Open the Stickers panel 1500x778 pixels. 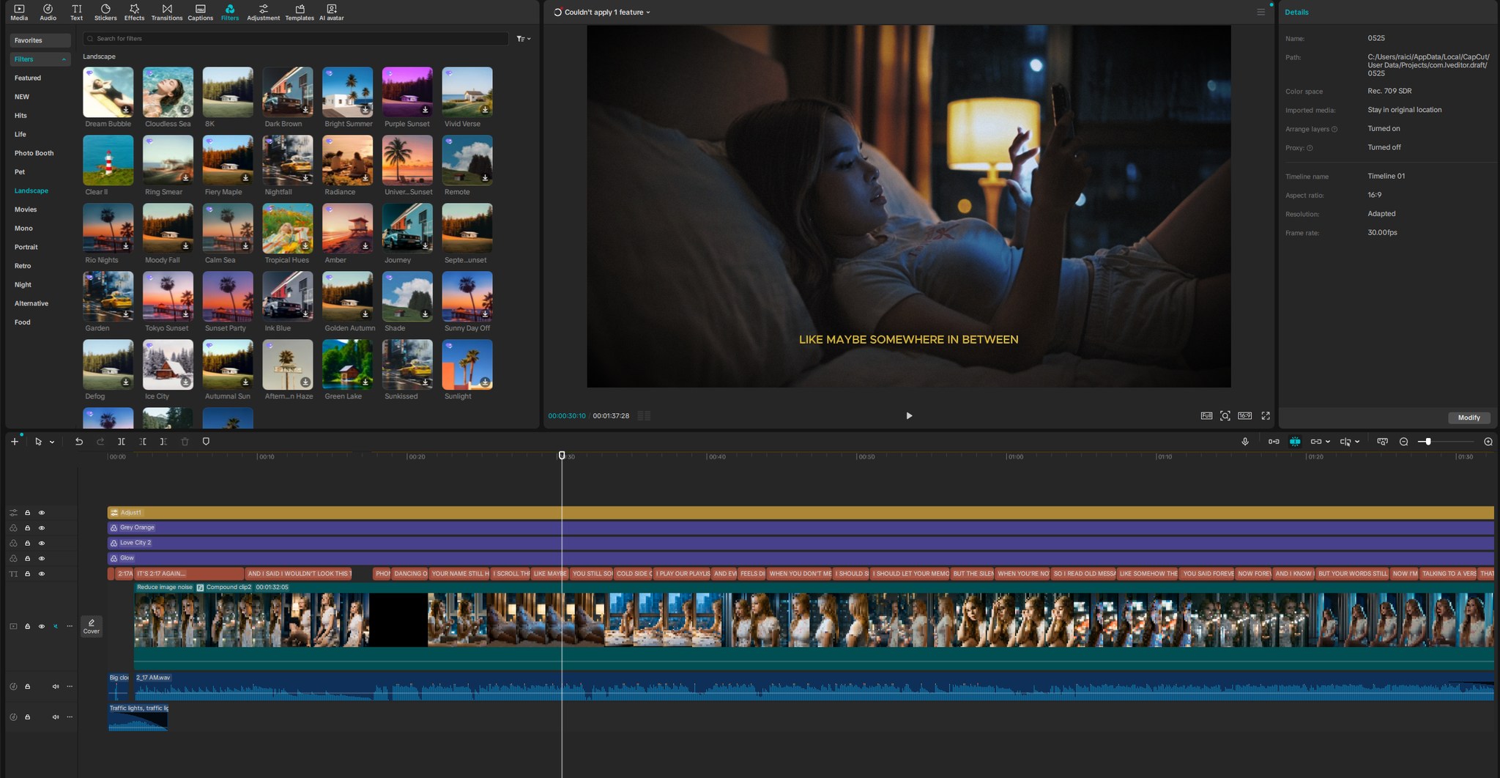pos(105,12)
